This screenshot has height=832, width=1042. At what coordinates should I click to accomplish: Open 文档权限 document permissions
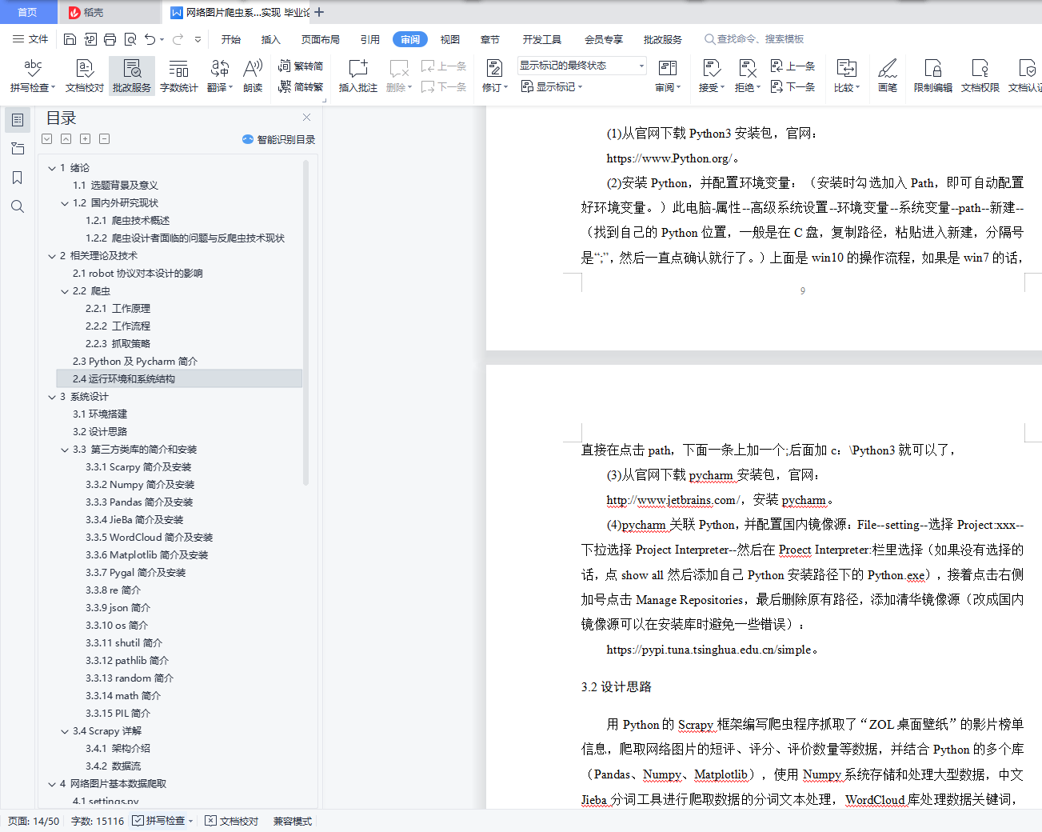click(x=980, y=75)
